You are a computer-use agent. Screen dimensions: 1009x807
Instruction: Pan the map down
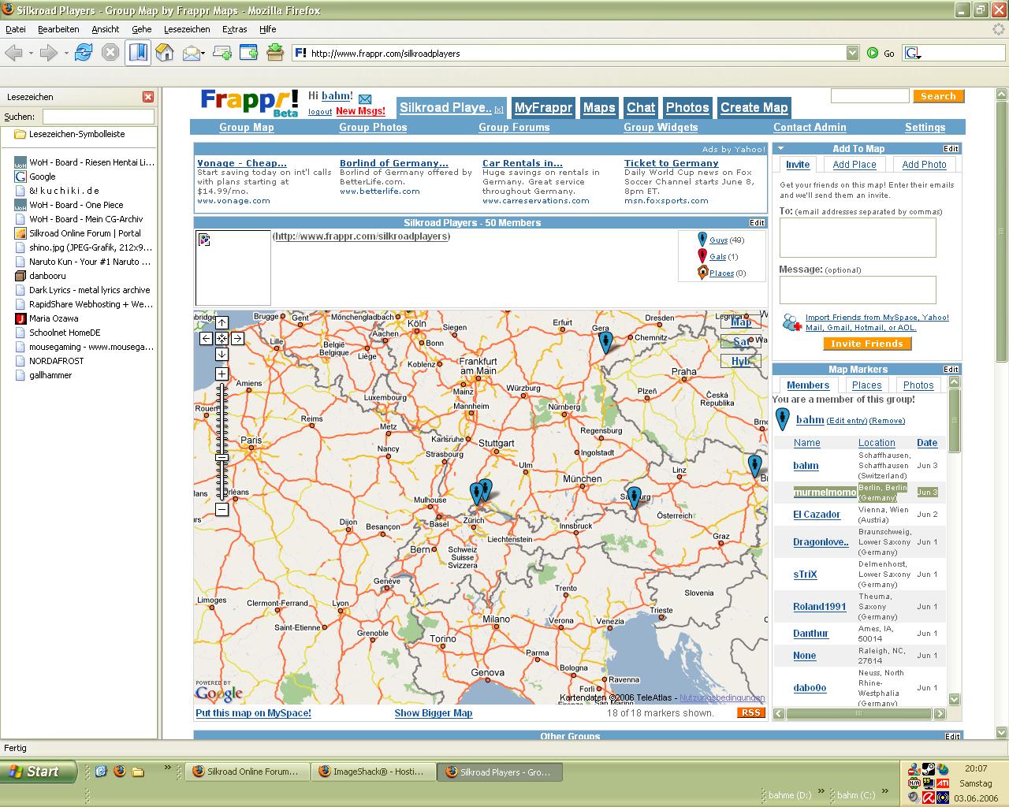(x=222, y=354)
